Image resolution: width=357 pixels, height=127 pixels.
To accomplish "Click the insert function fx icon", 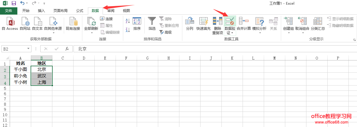I will [x=67, y=49].
